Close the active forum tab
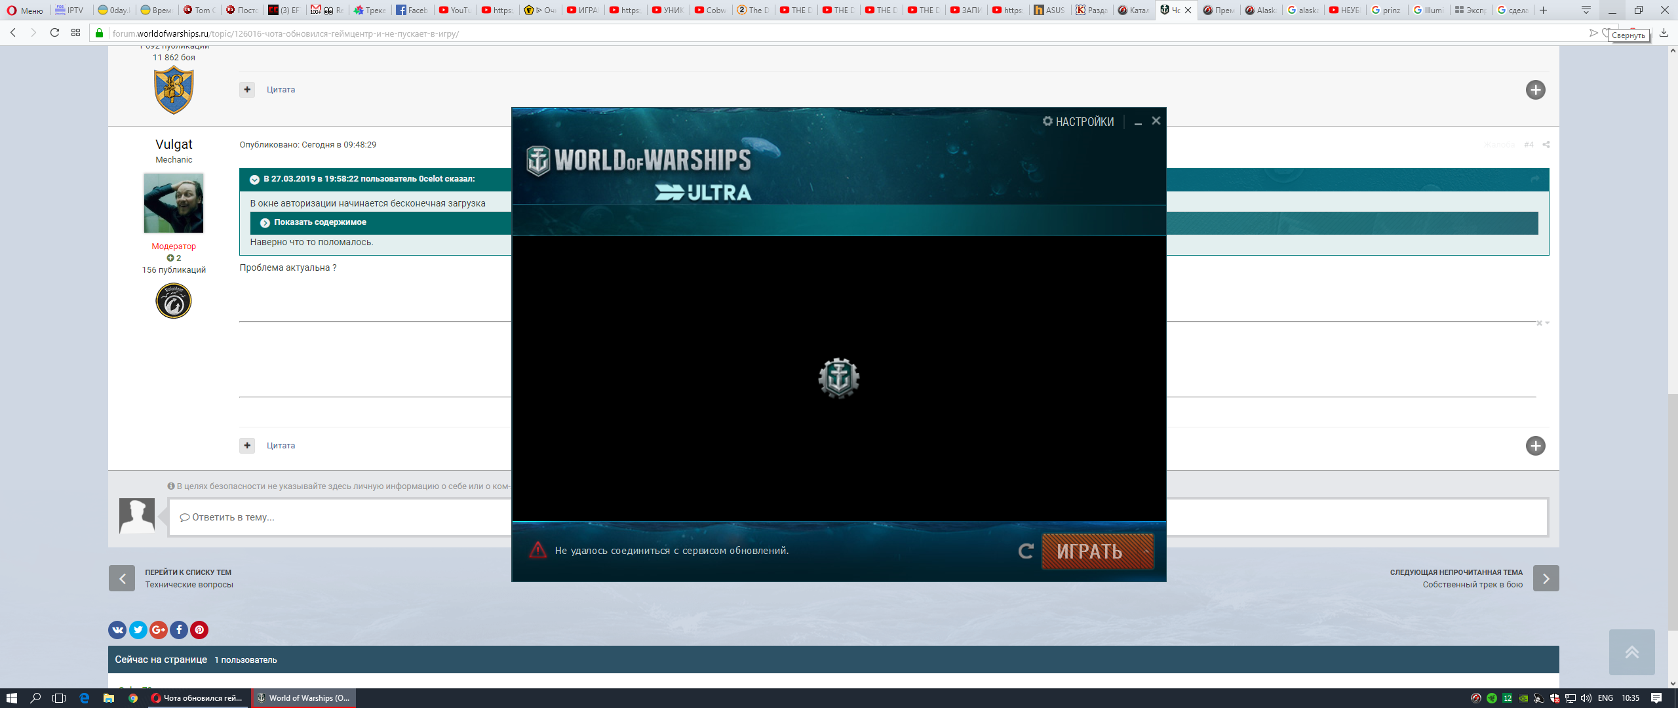Screen dimensions: 1678x708 click(x=1188, y=10)
